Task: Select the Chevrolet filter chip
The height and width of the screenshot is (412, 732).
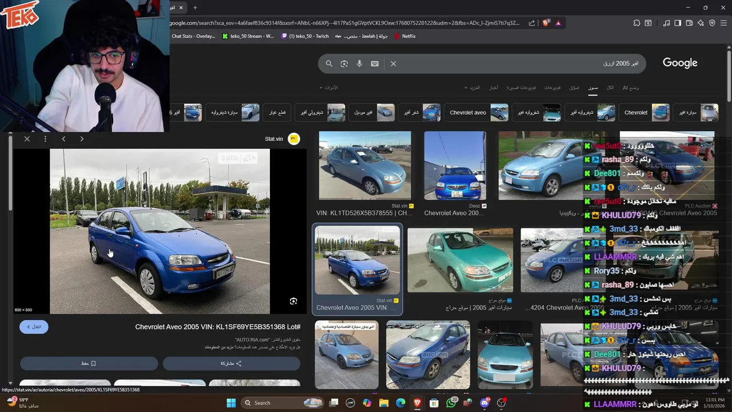Action: coord(644,113)
